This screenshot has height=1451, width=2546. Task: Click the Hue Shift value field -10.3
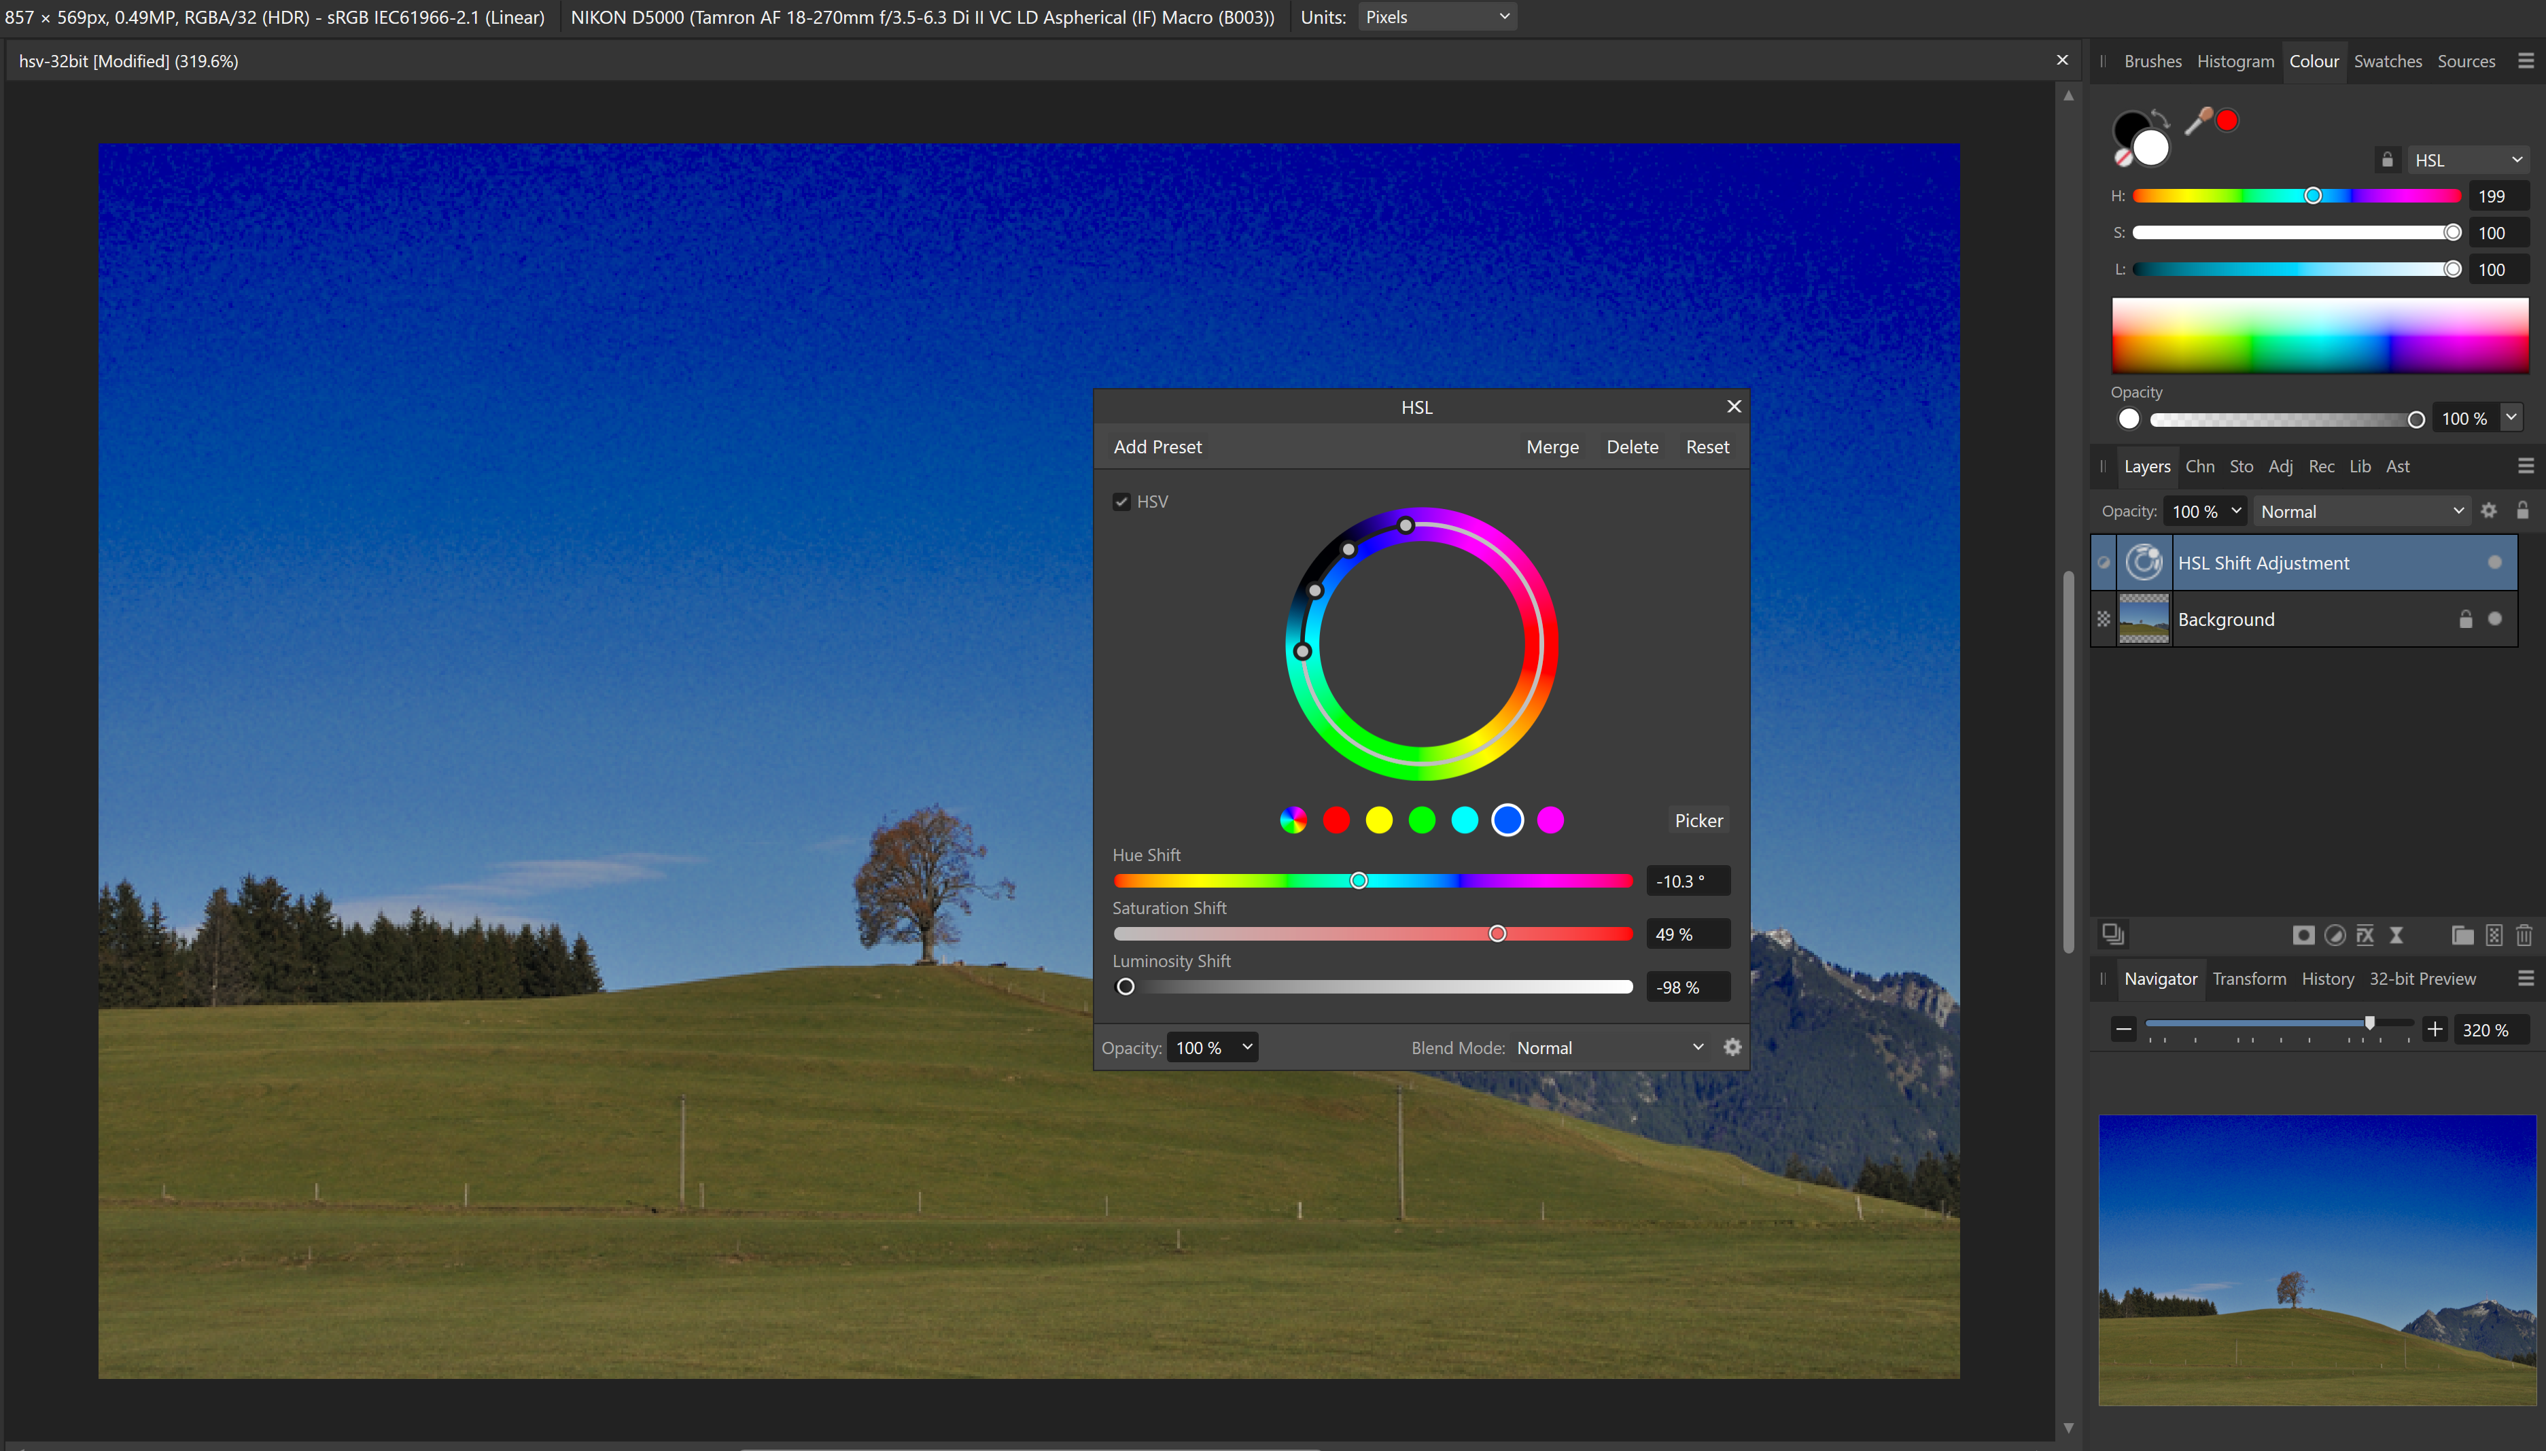(x=1688, y=880)
